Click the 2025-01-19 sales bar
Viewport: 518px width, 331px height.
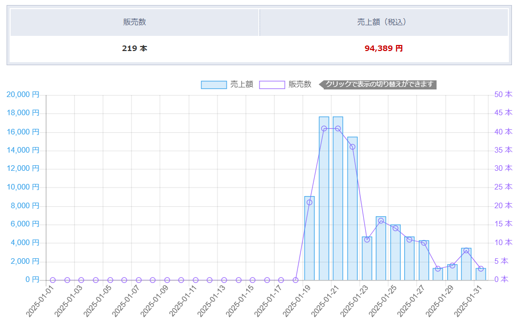tap(310, 238)
